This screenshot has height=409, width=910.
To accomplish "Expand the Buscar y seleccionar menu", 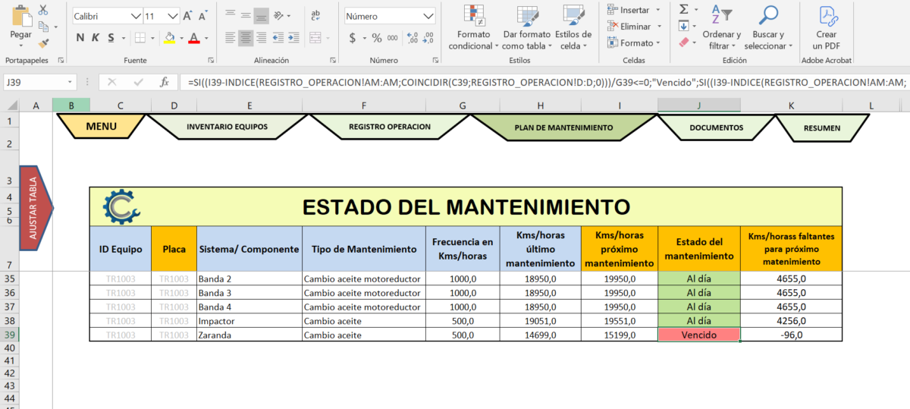I will (x=768, y=28).
